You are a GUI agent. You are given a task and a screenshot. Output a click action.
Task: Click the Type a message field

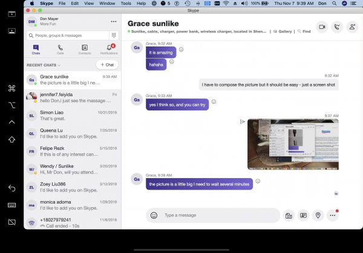point(218,215)
